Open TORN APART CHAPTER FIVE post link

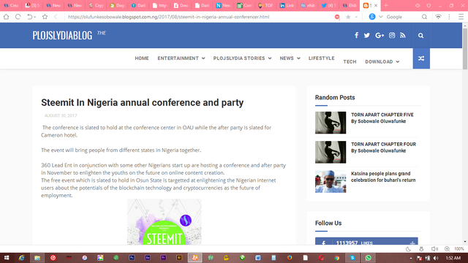382,118
